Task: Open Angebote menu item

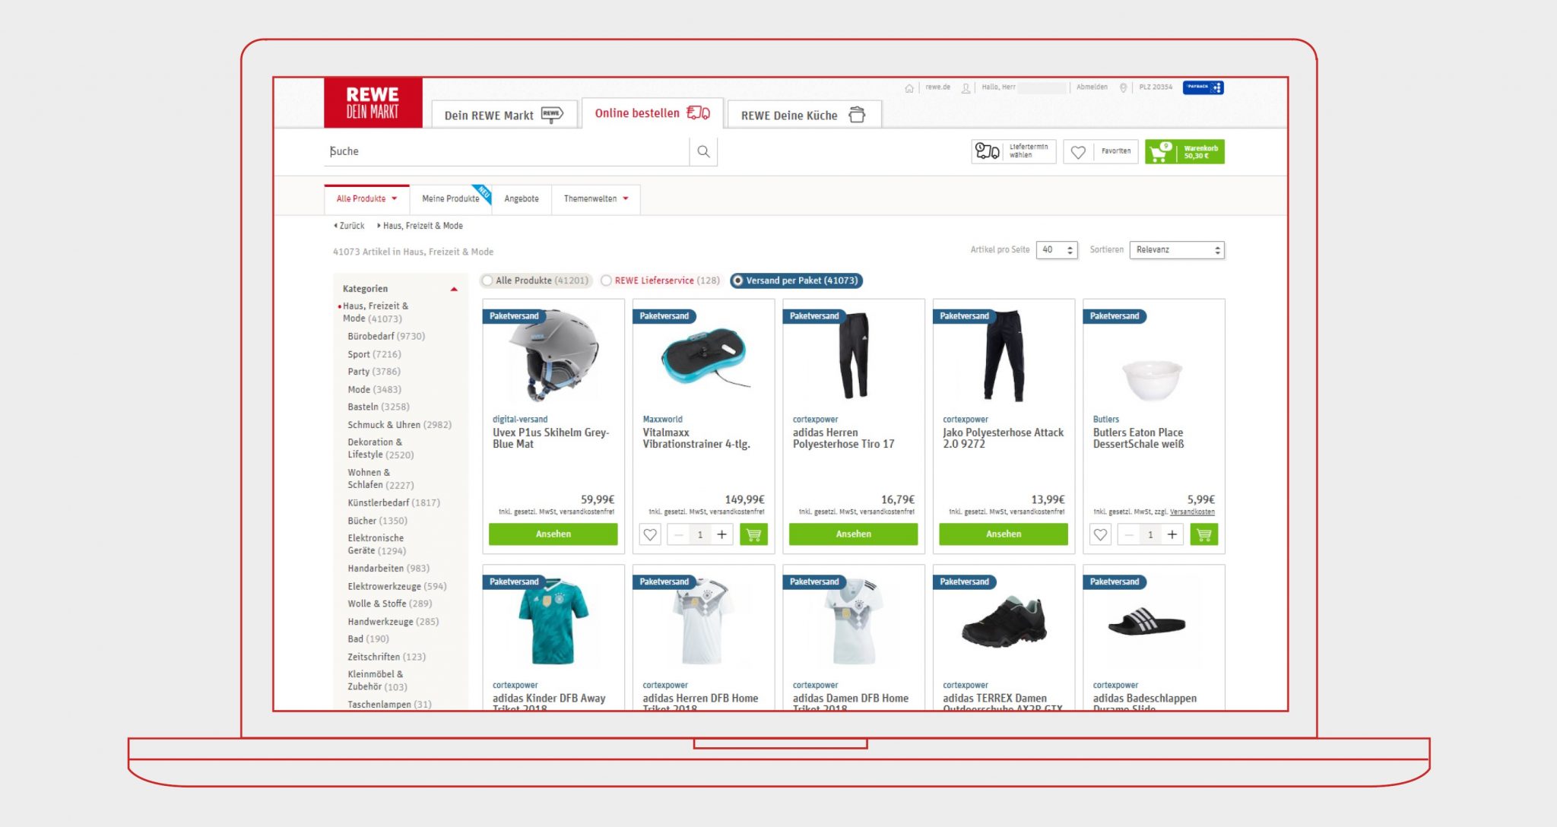Action: pos(522,199)
